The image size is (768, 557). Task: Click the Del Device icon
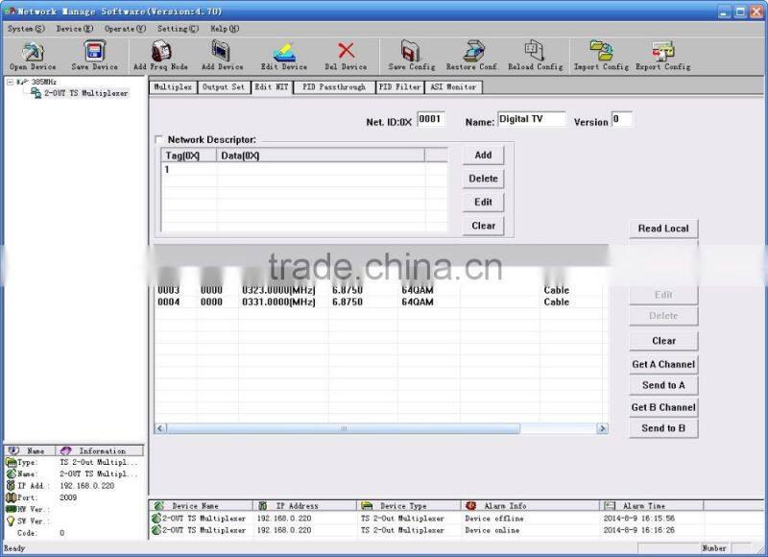tap(345, 55)
